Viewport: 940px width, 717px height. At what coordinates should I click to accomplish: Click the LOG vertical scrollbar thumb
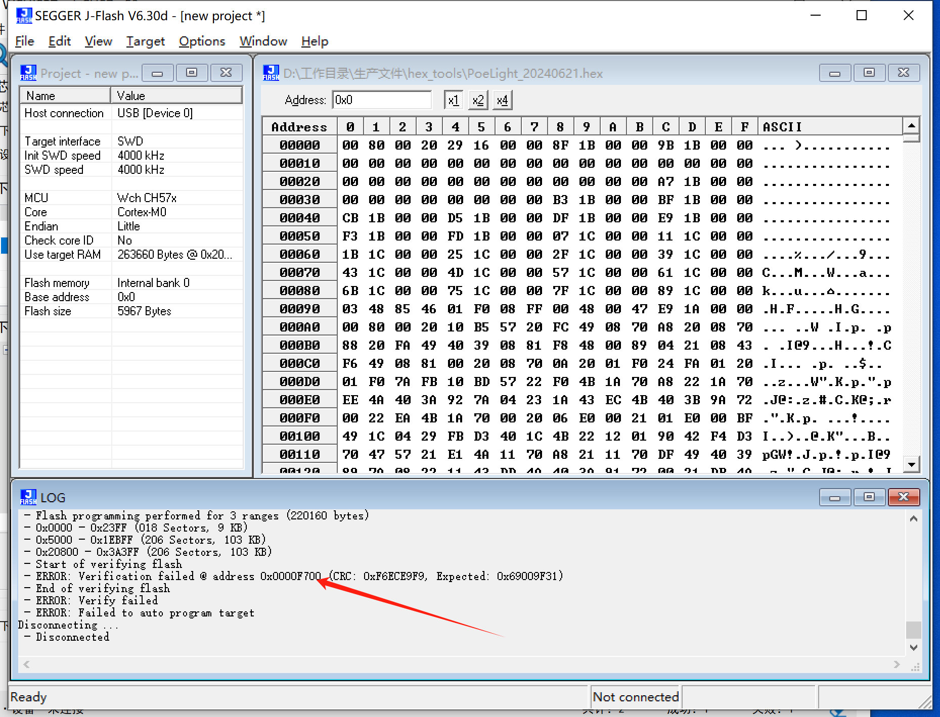[x=913, y=630]
